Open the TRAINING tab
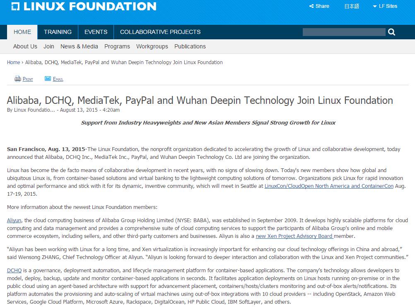 pos(58,32)
